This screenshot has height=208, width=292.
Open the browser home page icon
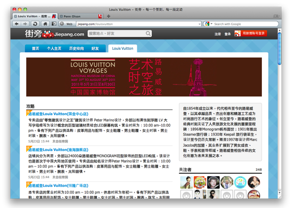click(x=45, y=24)
